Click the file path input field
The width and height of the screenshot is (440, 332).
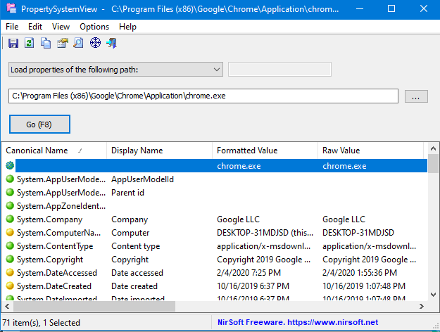[x=203, y=96]
